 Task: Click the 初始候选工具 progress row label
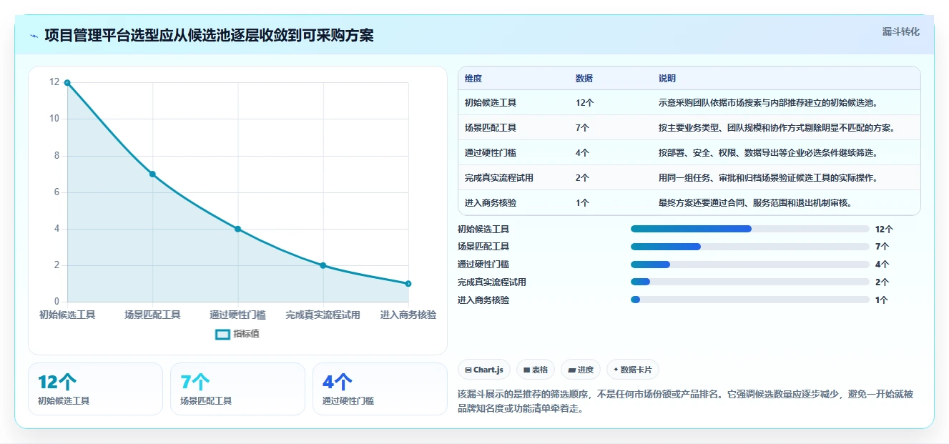[x=483, y=230]
